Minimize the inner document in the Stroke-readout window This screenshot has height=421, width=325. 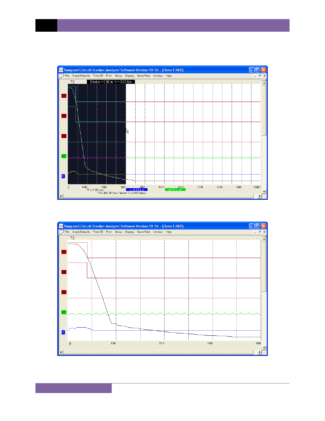tap(255, 76)
